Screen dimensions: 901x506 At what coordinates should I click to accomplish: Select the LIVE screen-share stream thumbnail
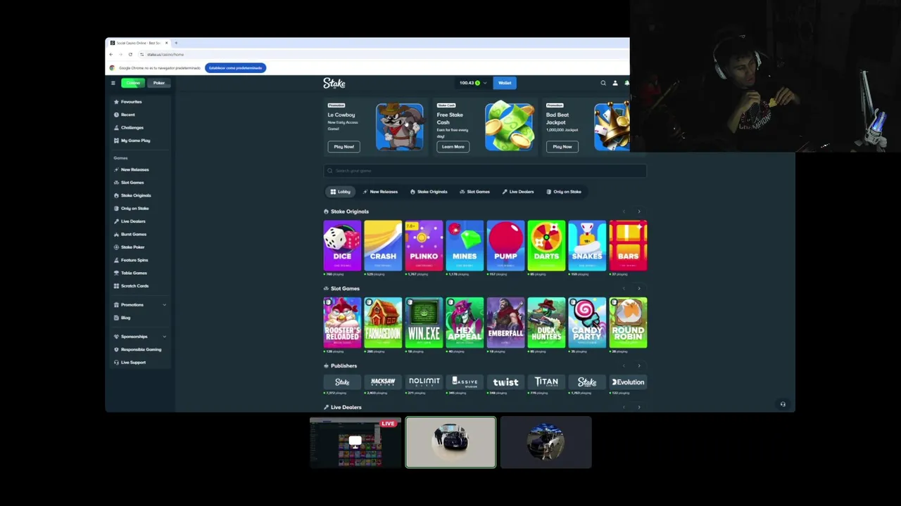(355, 442)
